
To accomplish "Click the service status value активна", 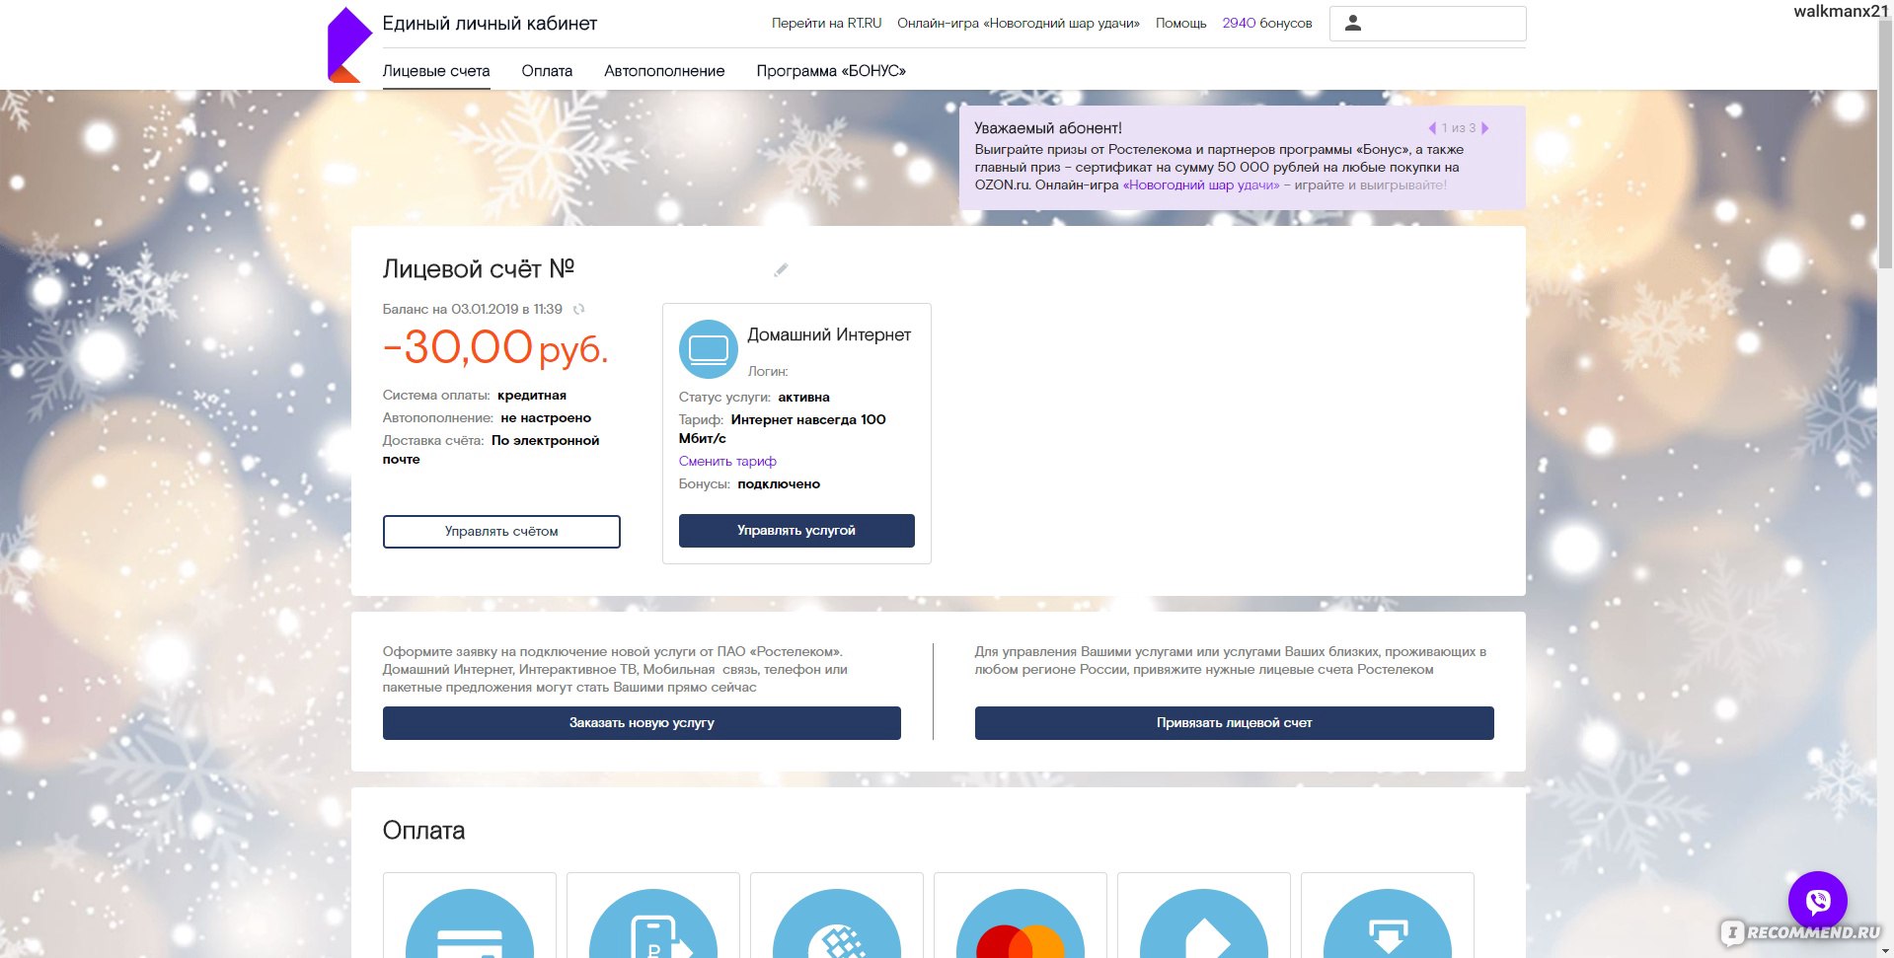I will click(803, 397).
